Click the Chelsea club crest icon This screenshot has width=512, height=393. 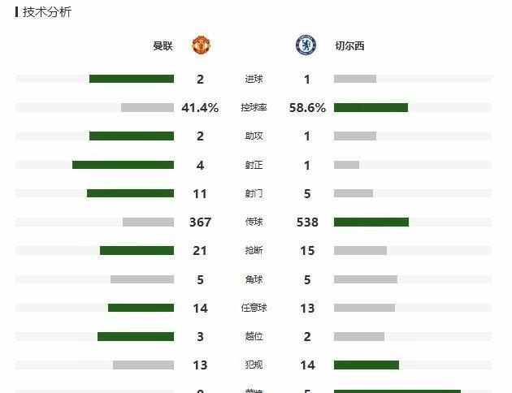[x=306, y=45]
